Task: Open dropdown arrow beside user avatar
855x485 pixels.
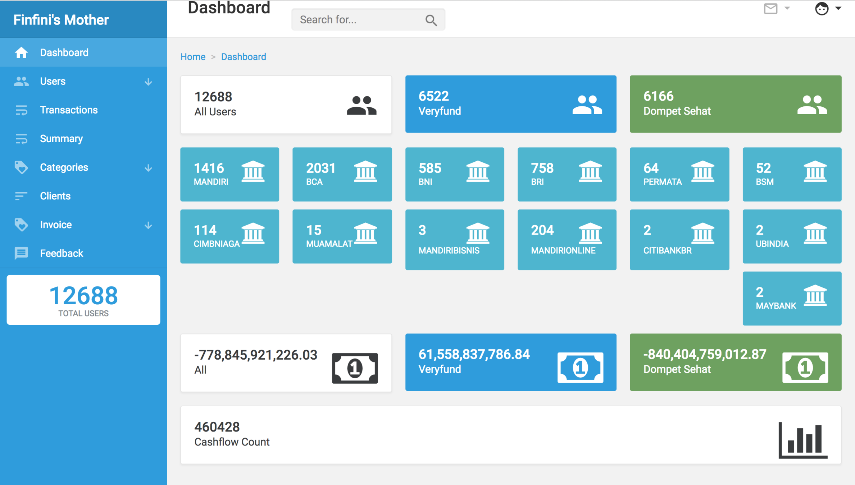Action: 838,8
